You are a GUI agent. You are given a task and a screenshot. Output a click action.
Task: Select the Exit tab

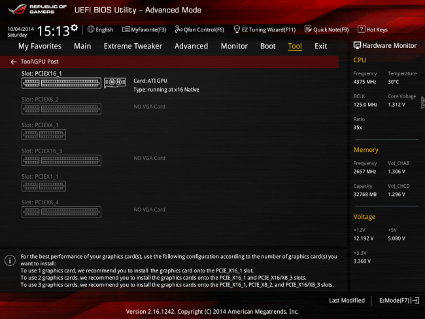(320, 47)
